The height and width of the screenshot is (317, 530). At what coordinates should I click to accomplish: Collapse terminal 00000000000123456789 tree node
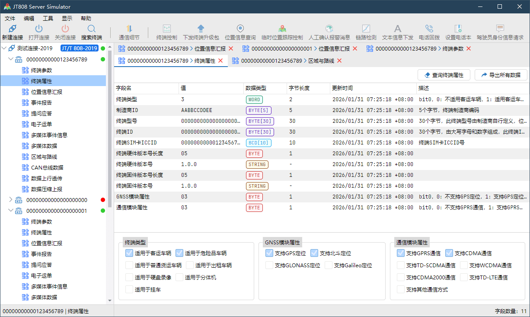click(11, 59)
